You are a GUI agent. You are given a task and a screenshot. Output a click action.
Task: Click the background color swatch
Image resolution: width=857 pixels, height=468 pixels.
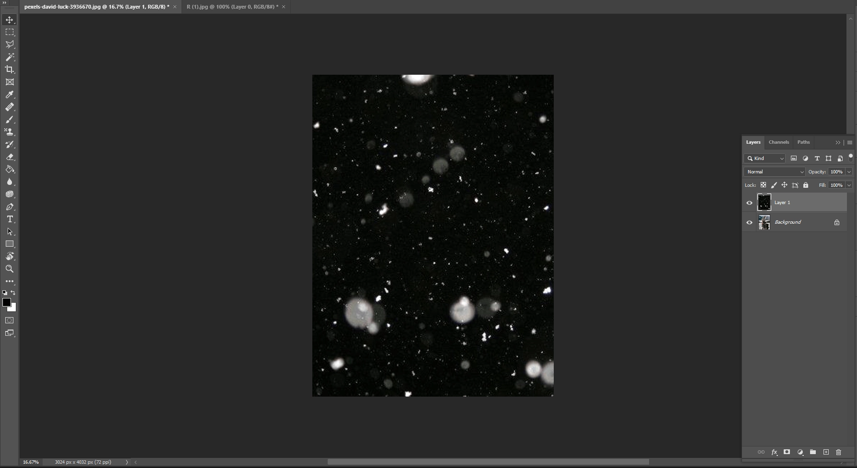pyautogui.click(x=13, y=308)
